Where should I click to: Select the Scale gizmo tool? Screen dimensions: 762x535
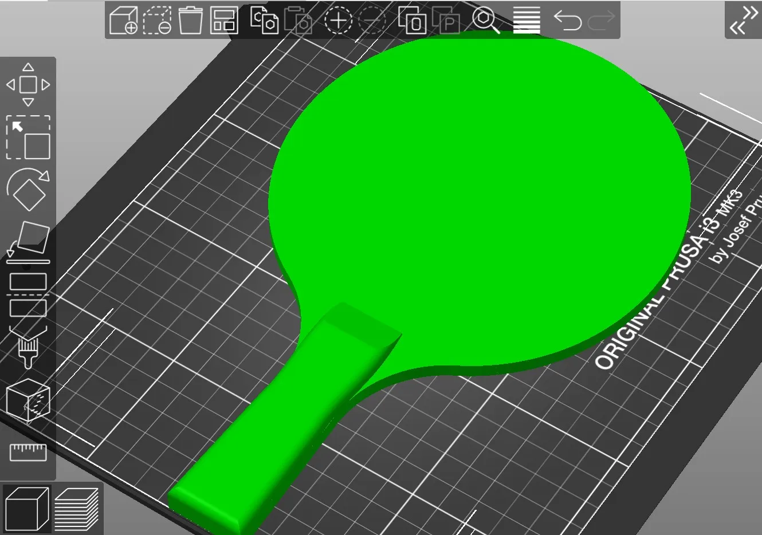click(28, 137)
